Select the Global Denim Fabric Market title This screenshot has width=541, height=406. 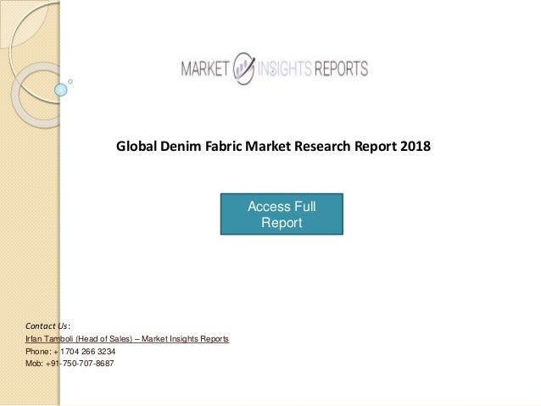(x=273, y=147)
